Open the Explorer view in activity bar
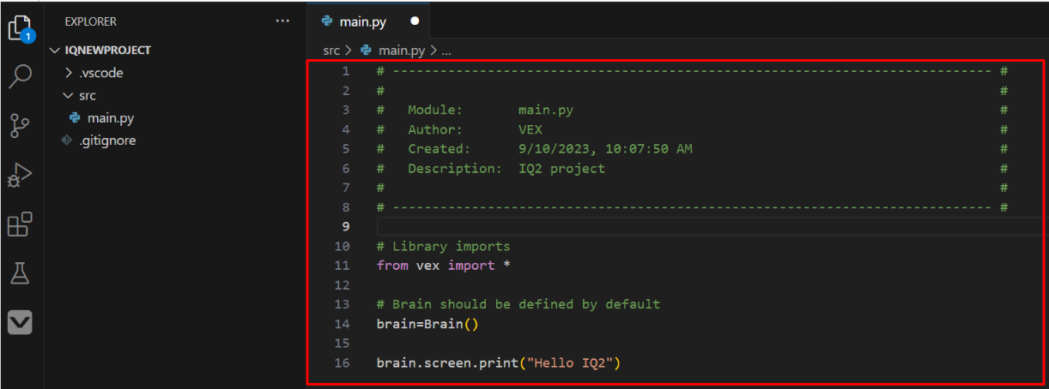 pos(21,28)
